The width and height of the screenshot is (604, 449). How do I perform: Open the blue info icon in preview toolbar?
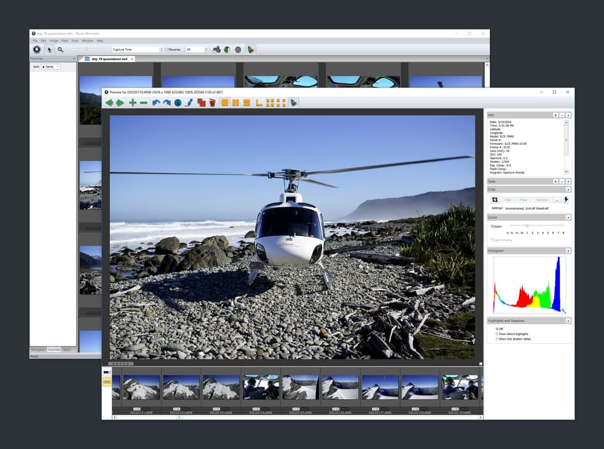click(x=178, y=103)
